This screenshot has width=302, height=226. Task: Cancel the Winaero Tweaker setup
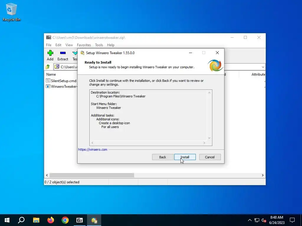pyautogui.click(x=210, y=157)
